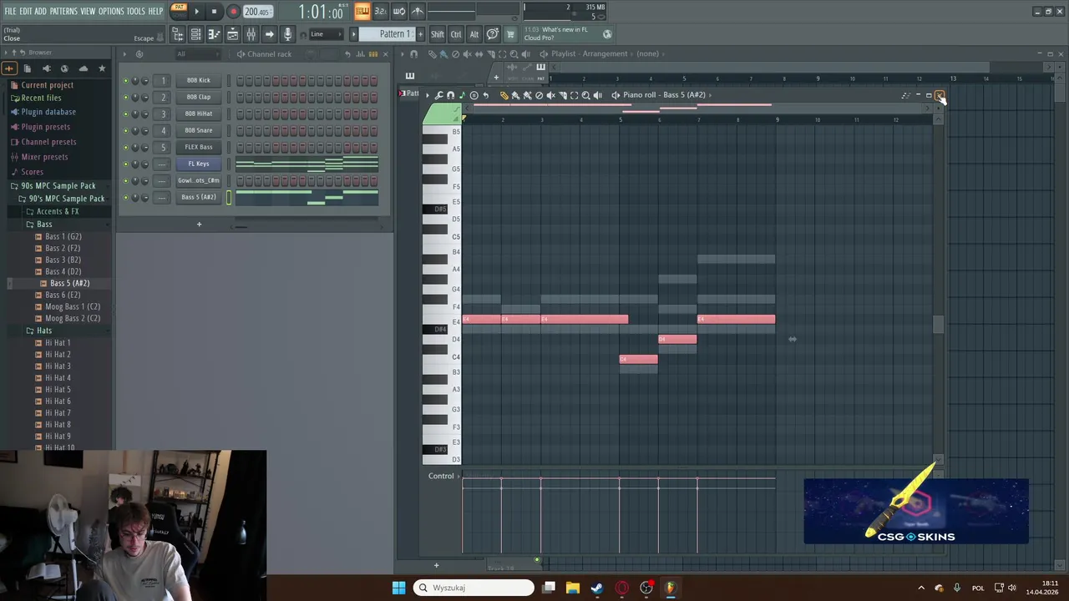The image size is (1069, 601).
Task: Mute the FLEX Bass channel
Action: [126, 147]
